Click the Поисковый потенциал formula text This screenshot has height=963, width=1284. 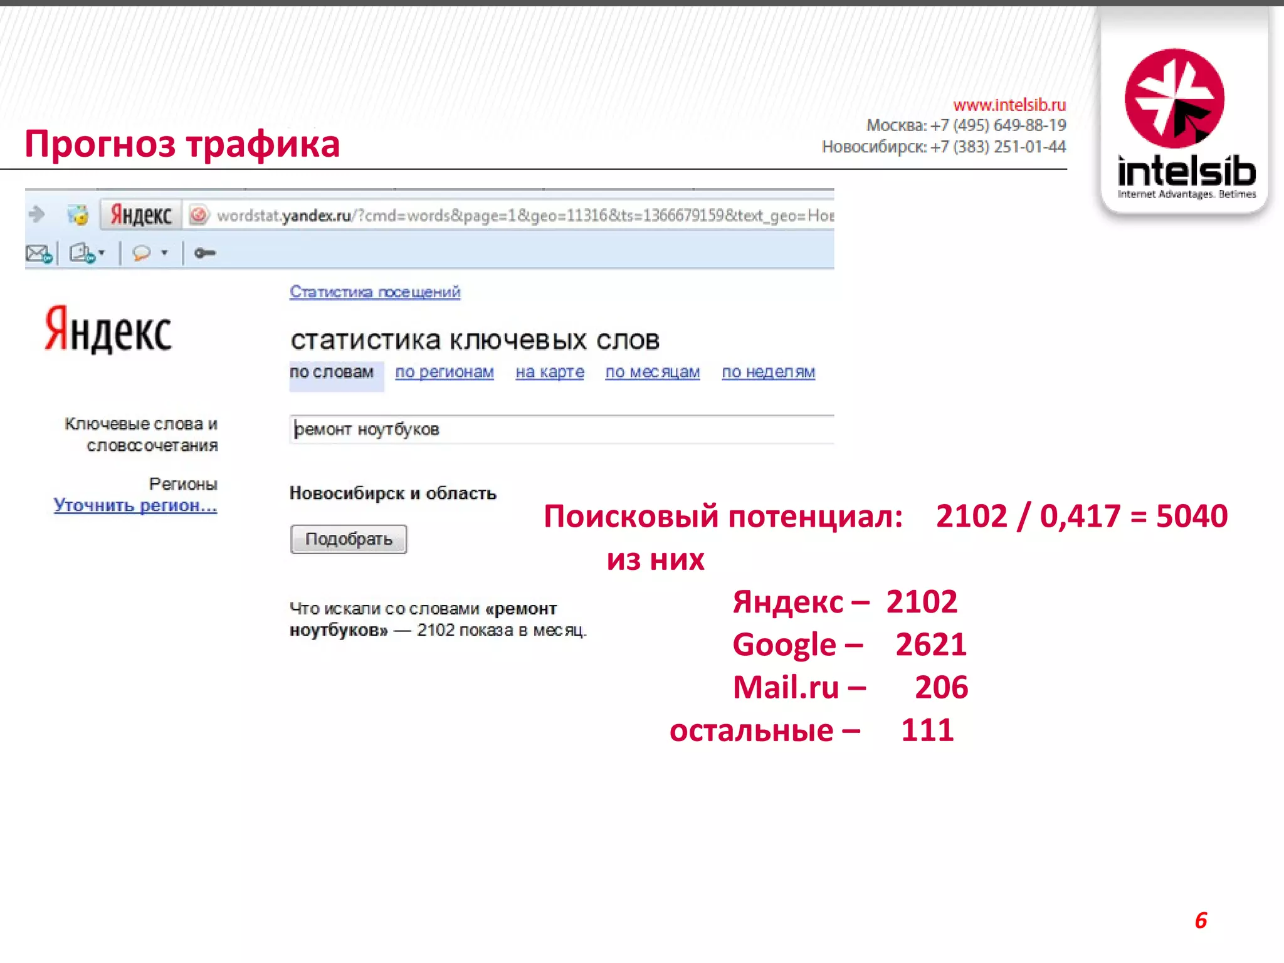pyautogui.click(x=885, y=517)
